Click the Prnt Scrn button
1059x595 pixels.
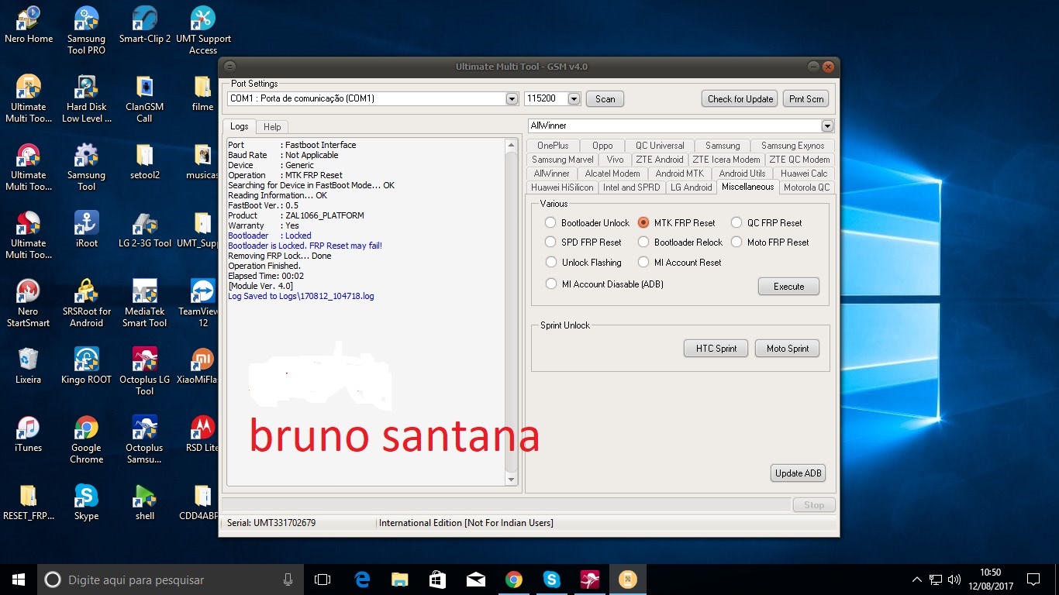tap(806, 99)
